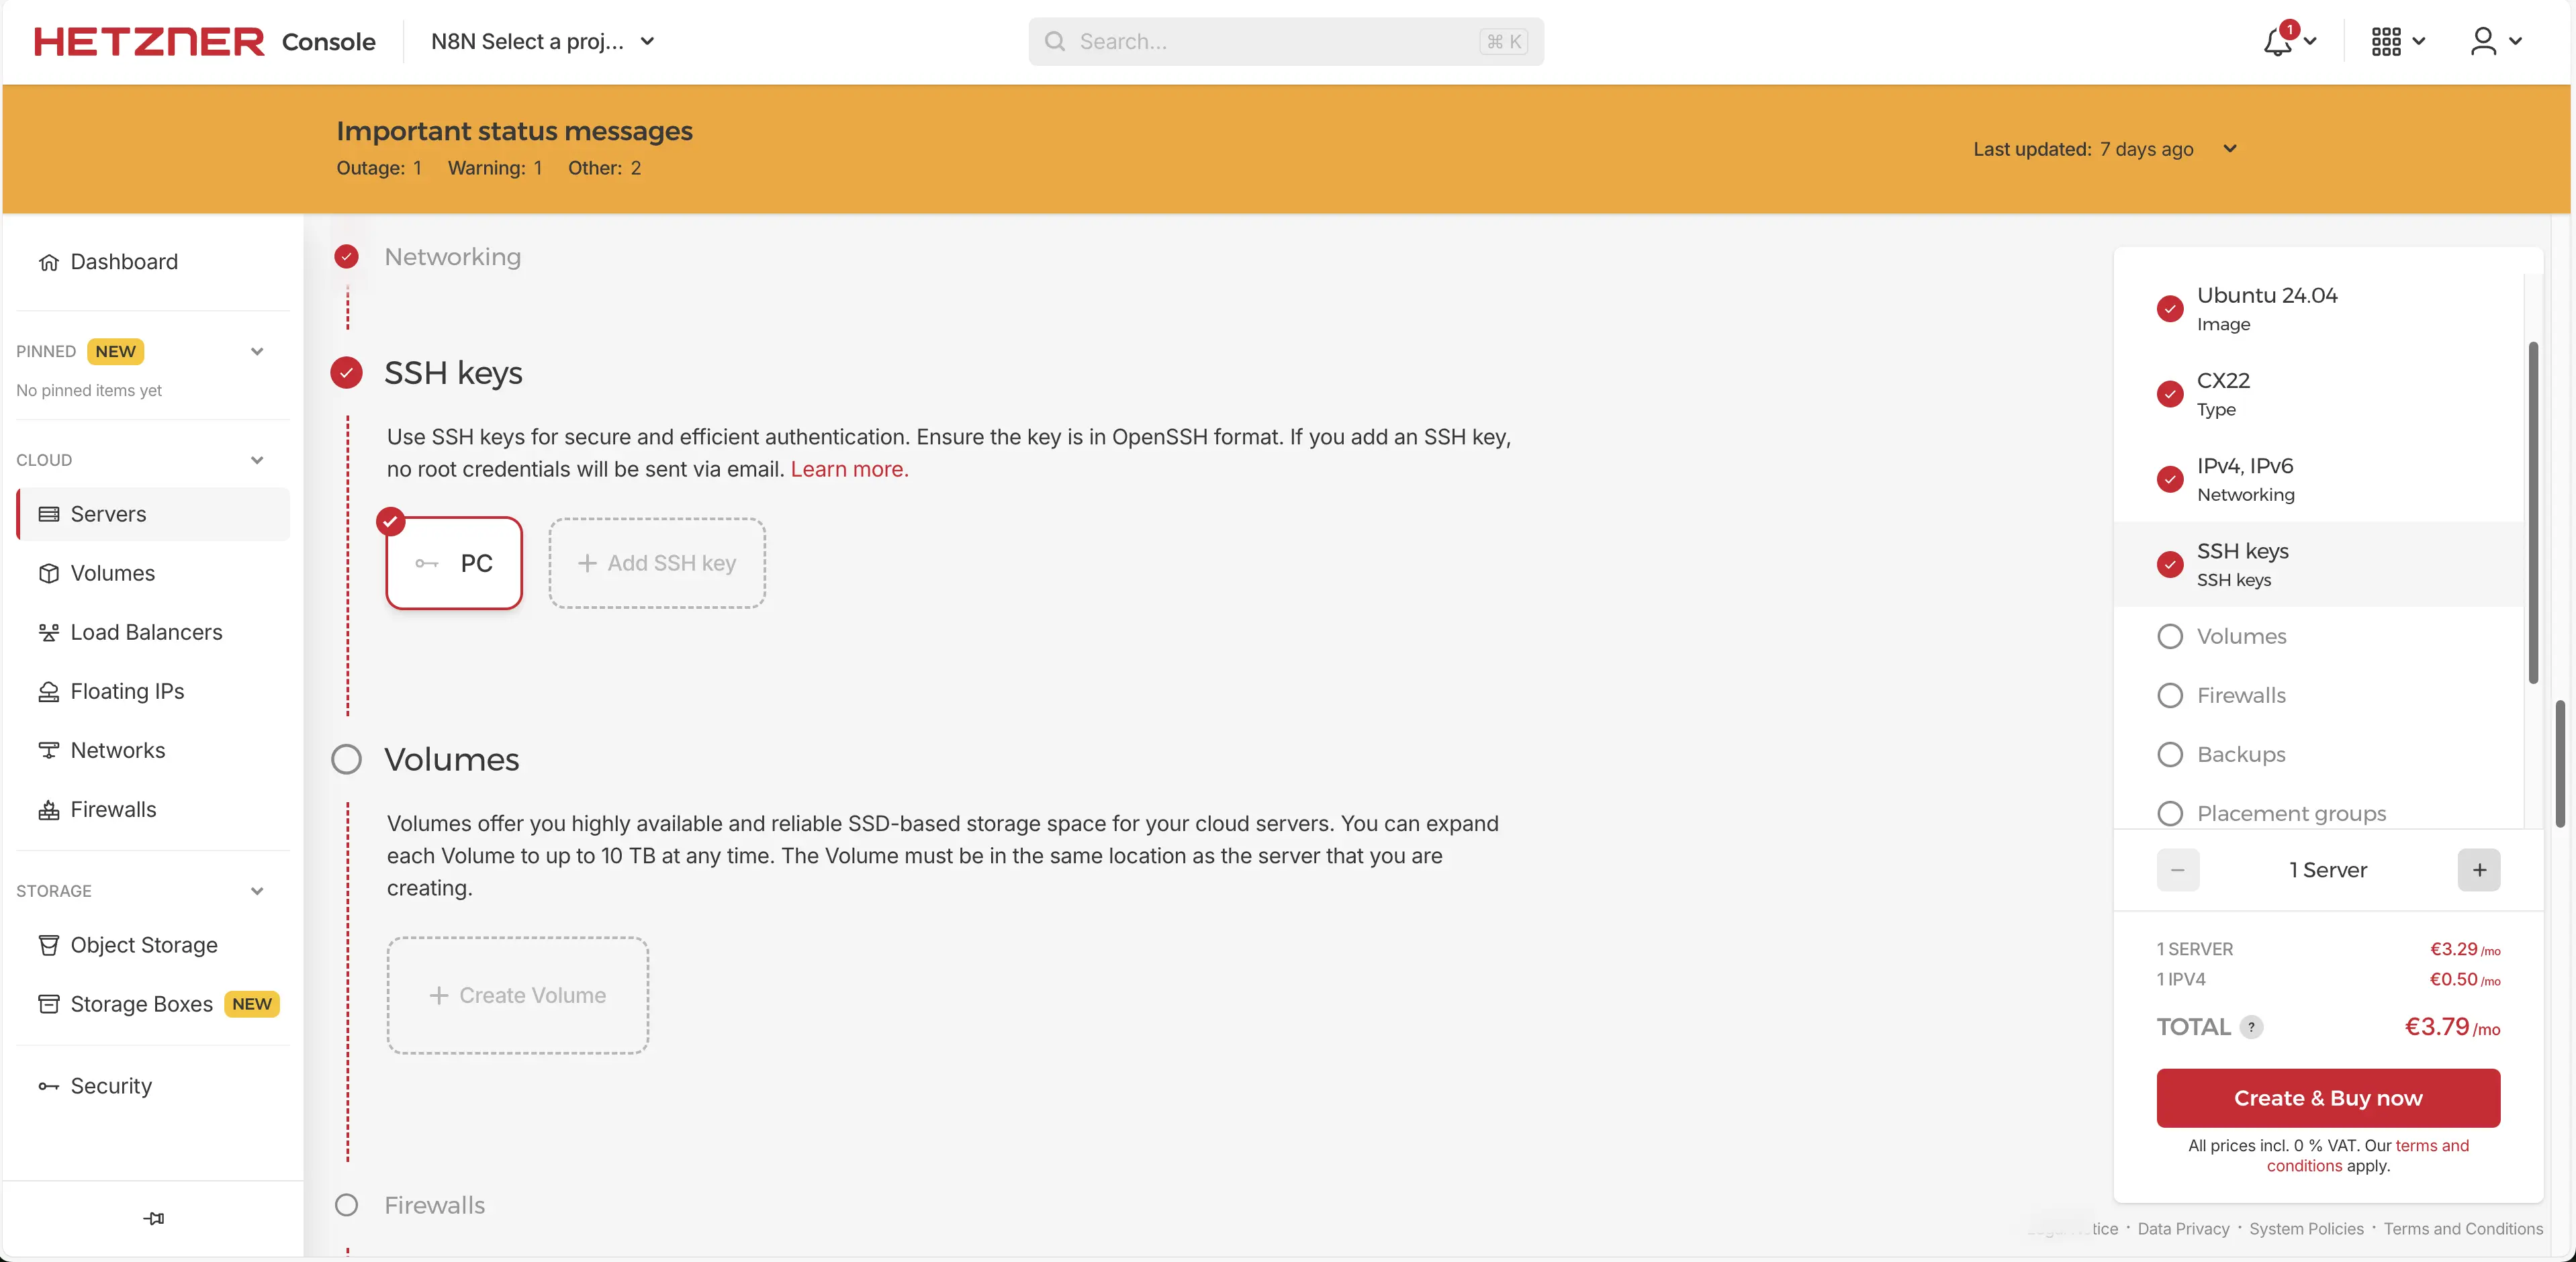Increase server count with plus button
This screenshot has width=2576, height=1262.
(x=2478, y=870)
